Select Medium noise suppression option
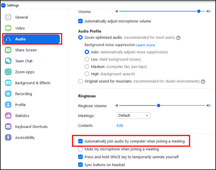The width and height of the screenshot is (216, 170). 87,67
